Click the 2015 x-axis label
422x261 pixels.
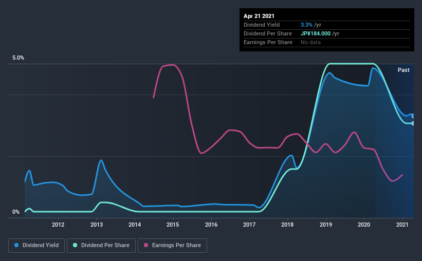pyautogui.click(x=173, y=225)
